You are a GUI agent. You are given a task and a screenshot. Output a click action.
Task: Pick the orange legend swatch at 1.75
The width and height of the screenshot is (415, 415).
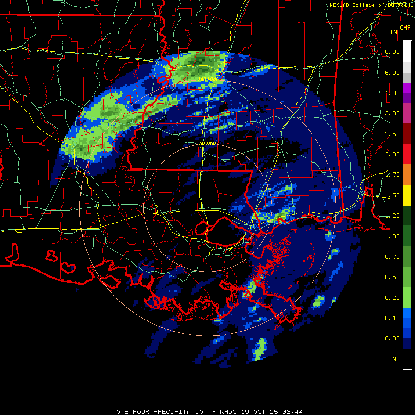[x=407, y=175]
